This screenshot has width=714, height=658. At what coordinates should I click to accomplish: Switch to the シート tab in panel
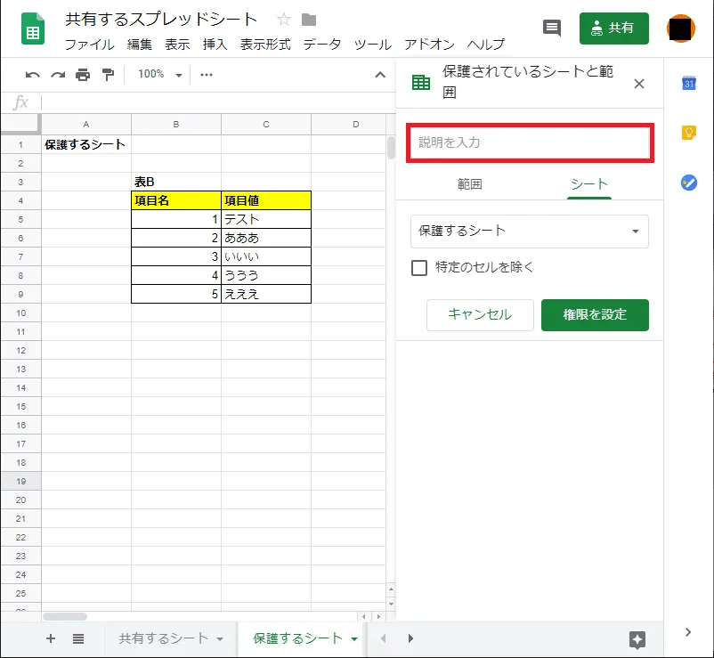[x=589, y=184]
